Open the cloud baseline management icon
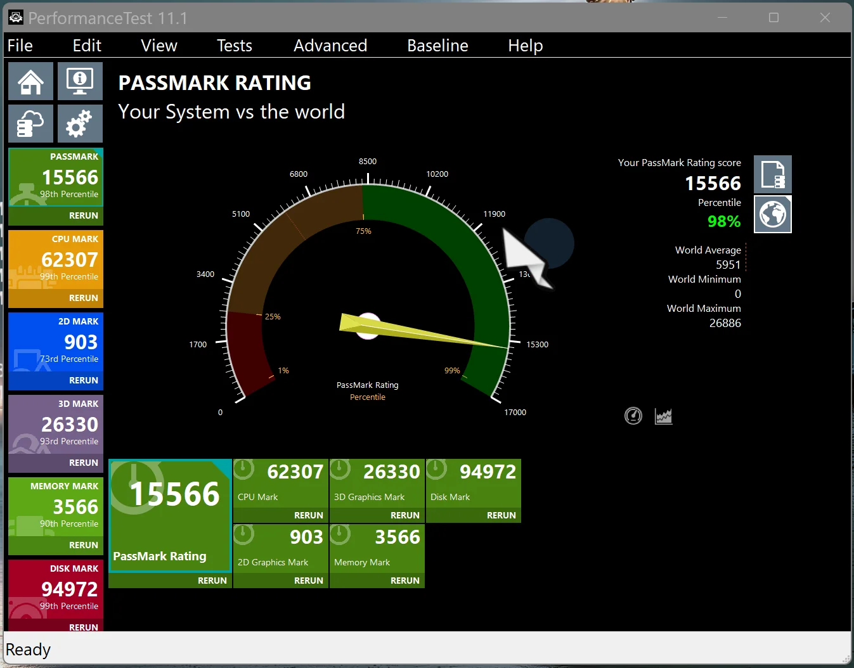This screenshot has width=854, height=668. [x=30, y=123]
